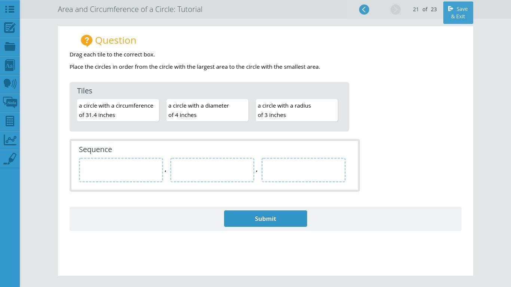This screenshot has width=511, height=287.
Task: Open the table of contents list icon
Action: tap(10, 9)
